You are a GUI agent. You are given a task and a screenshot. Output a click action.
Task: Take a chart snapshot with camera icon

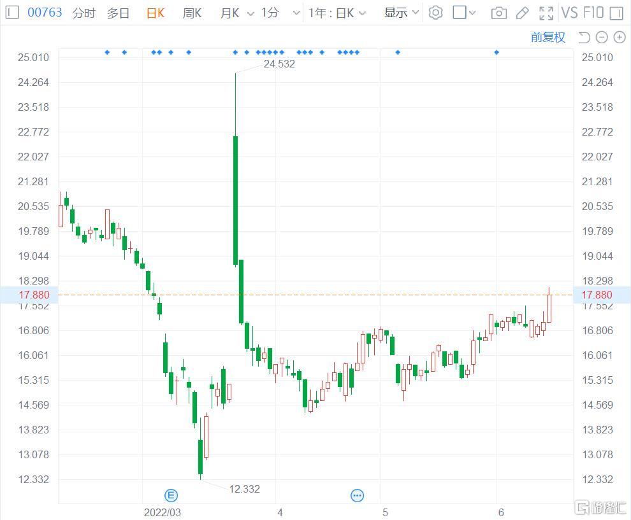coord(499,13)
